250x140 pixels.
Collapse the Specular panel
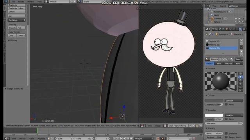coord(211,110)
